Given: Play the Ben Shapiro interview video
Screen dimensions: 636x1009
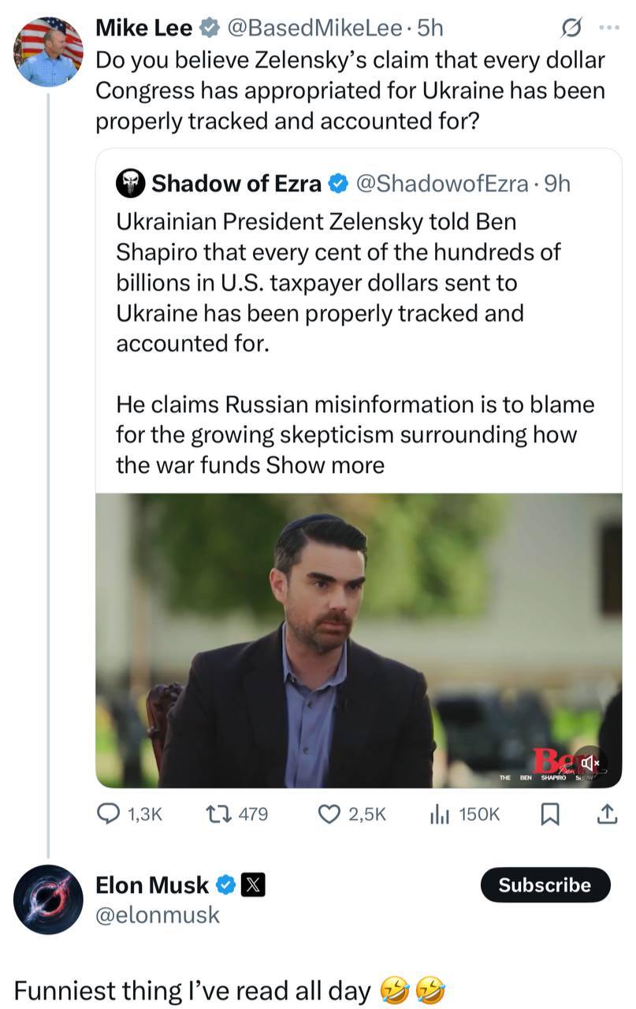Looking at the screenshot, I should tap(359, 640).
